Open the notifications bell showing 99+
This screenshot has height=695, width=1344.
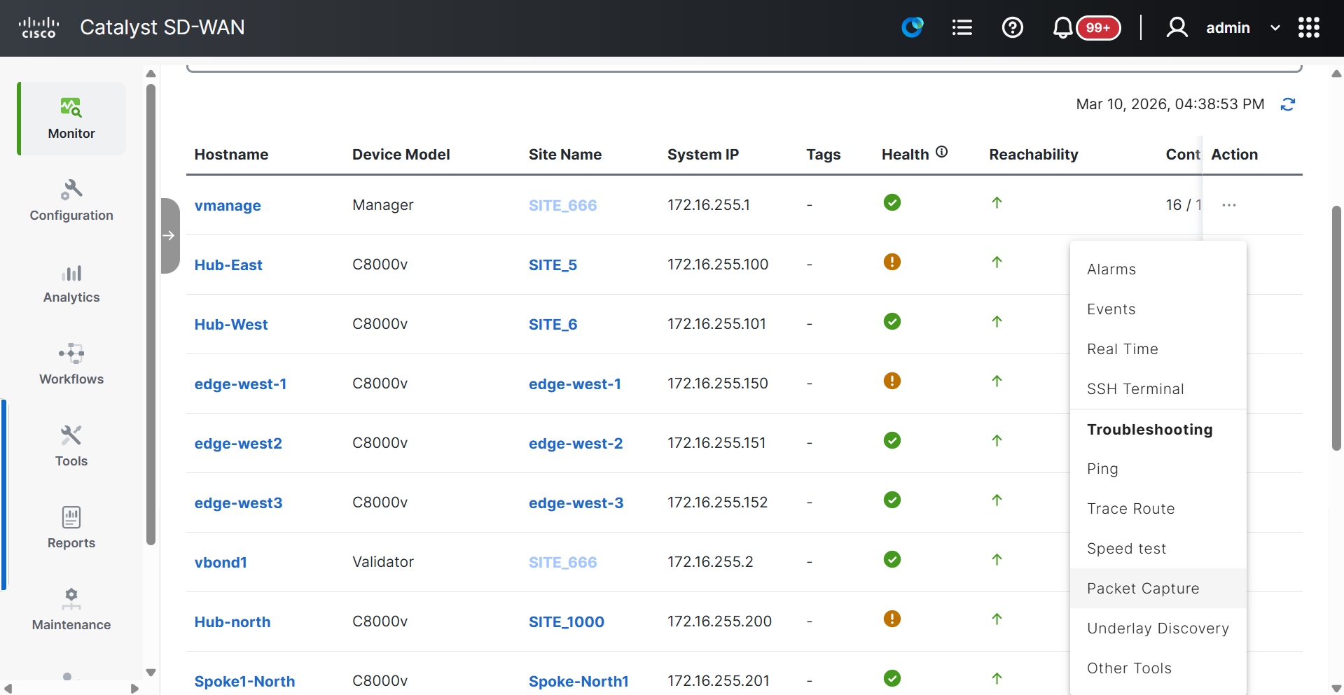click(x=1062, y=27)
